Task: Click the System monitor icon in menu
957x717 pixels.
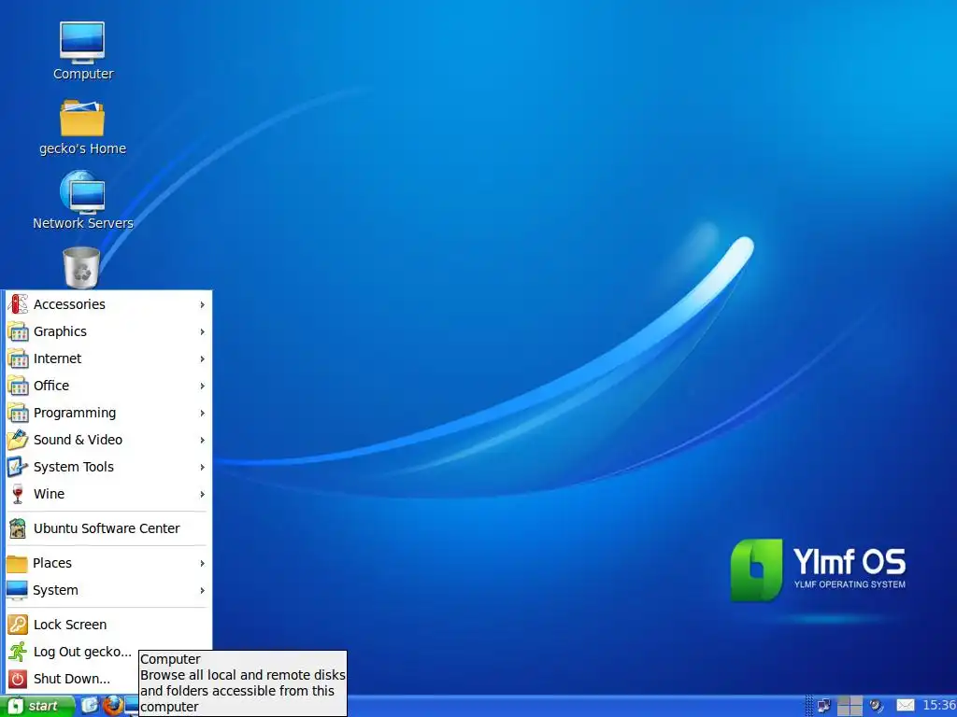Action: point(17,590)
